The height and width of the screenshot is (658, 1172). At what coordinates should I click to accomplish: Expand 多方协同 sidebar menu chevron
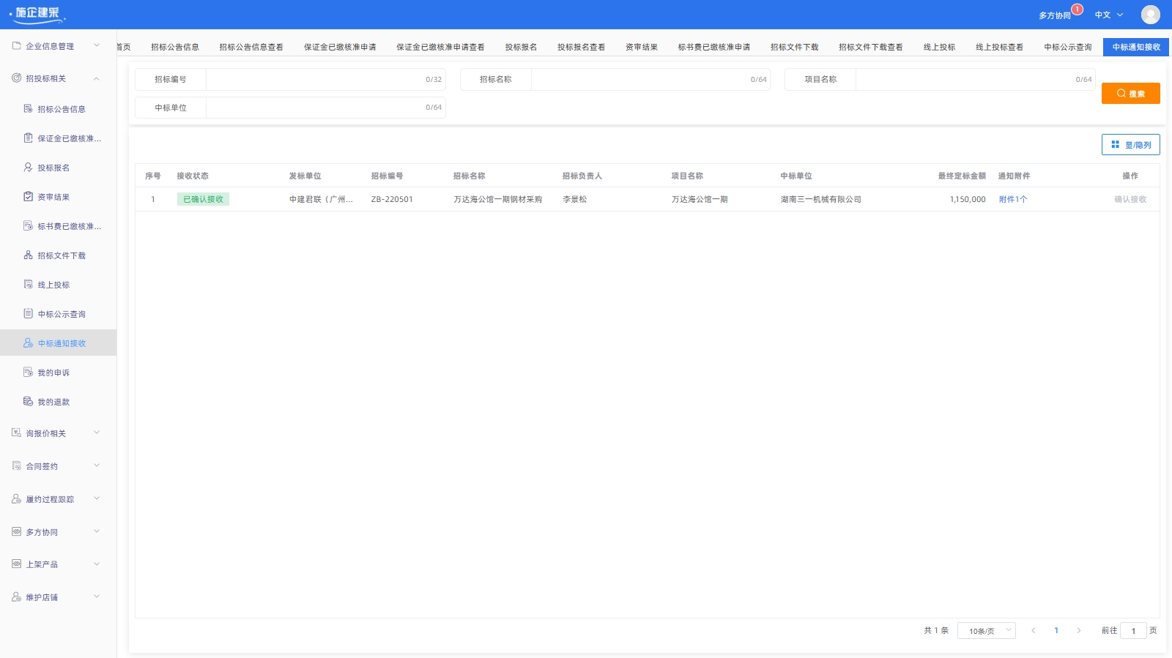(97, 531)
